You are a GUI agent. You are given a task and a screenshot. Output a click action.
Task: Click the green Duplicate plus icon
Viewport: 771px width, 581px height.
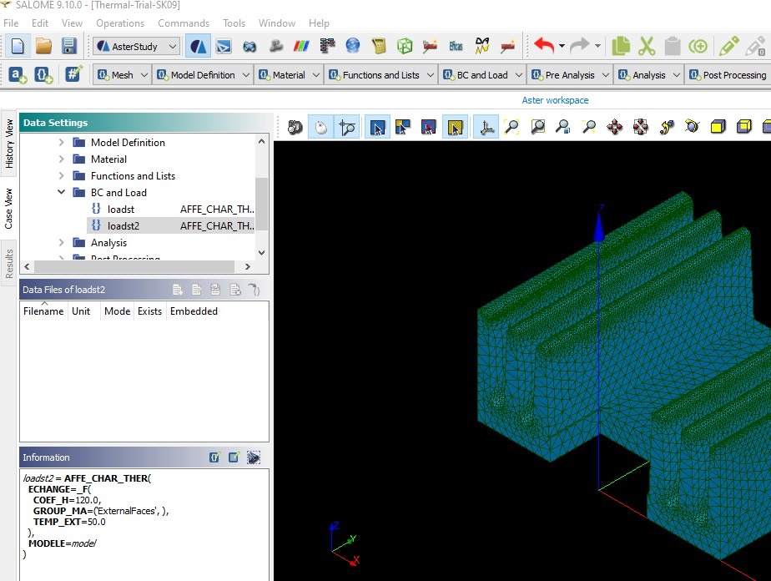click(x=698, y=46)
